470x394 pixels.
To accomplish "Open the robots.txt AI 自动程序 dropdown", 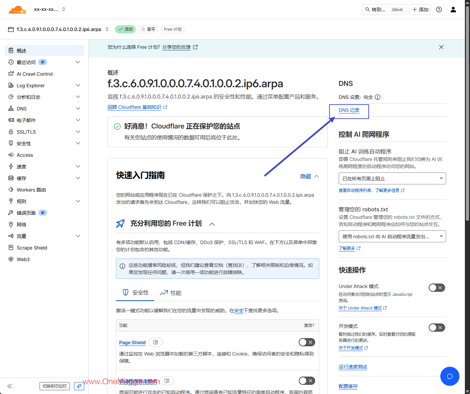I will 392,237.
